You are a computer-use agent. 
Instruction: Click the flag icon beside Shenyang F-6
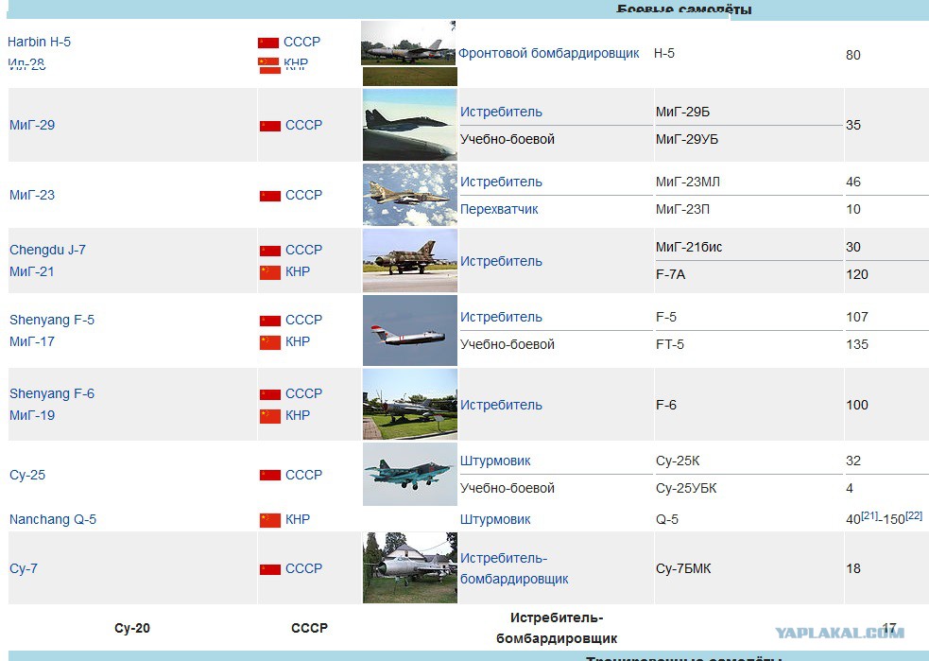[270, 395]
